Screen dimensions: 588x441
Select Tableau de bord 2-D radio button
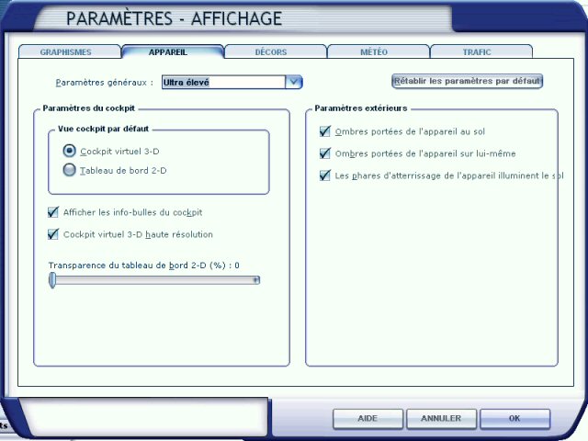pyautogui.click(x=70, y=170)
